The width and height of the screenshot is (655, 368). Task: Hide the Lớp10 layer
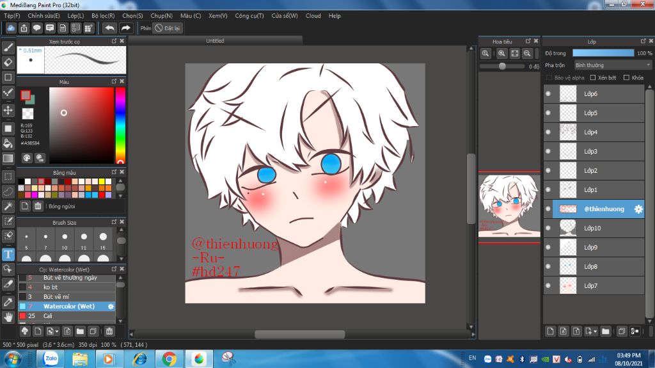(548, 228)
